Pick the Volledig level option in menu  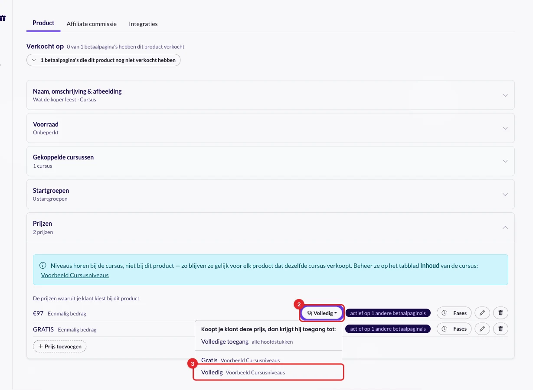pos(268,372)
